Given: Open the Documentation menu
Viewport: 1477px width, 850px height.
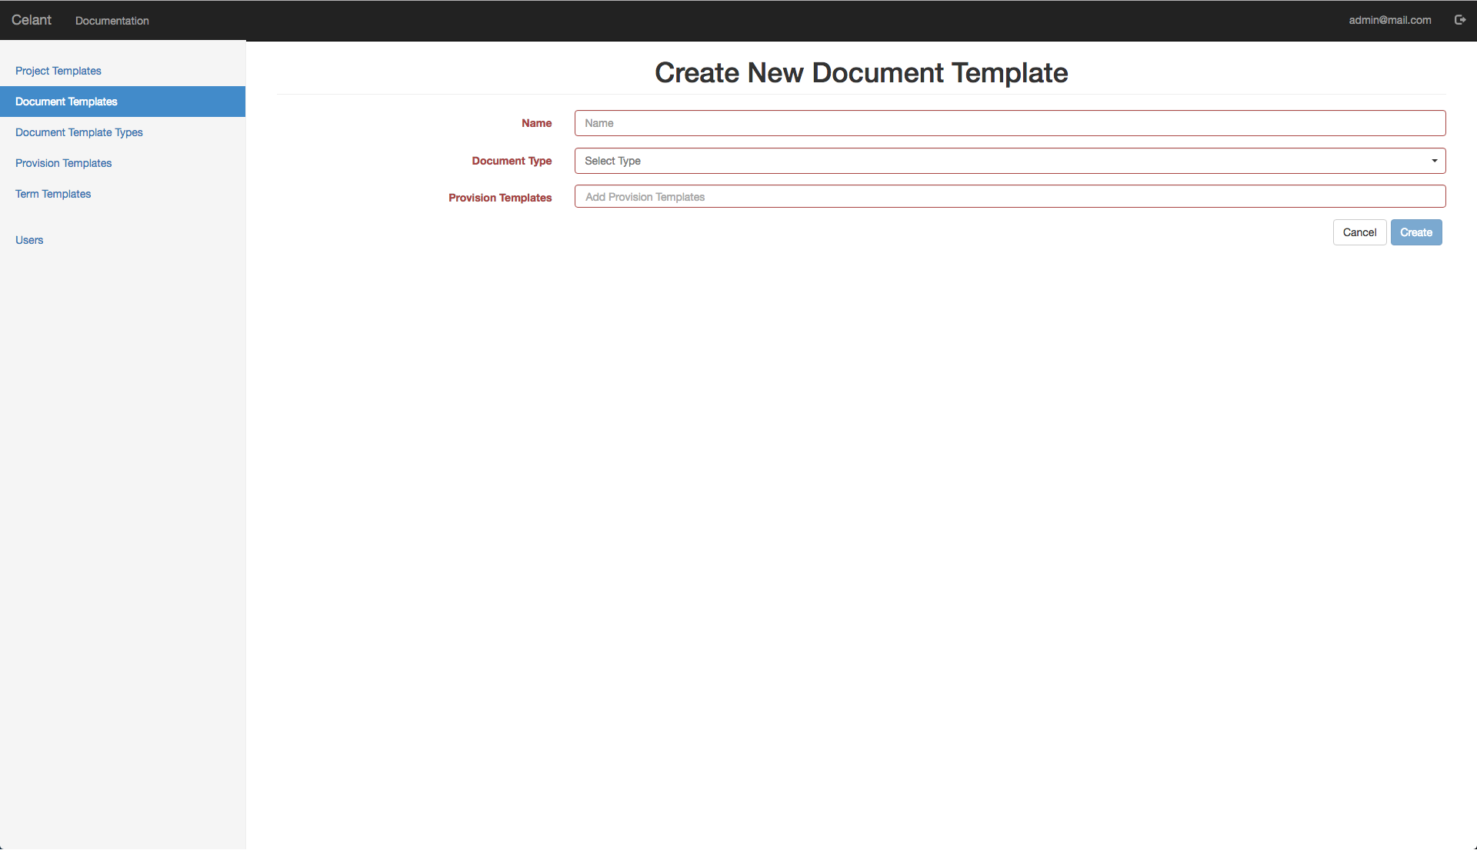Looking at the screenshot, I should pyautogui.click(x=112, y=21).
